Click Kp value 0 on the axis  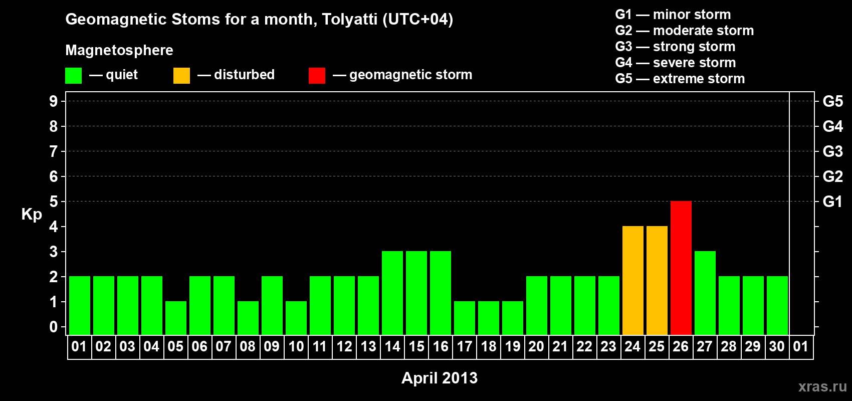pos(54,327)
